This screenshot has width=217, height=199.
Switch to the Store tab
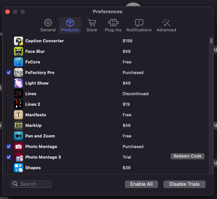(92, 25)
